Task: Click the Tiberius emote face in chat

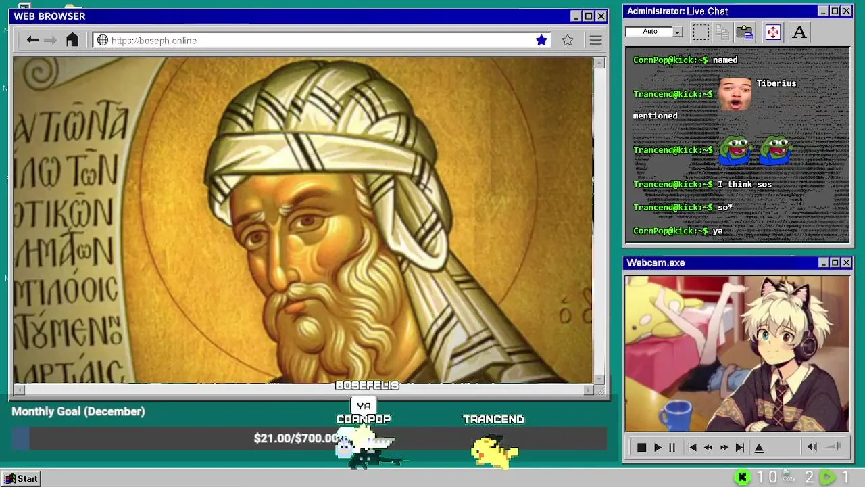Action: (735, 93)
